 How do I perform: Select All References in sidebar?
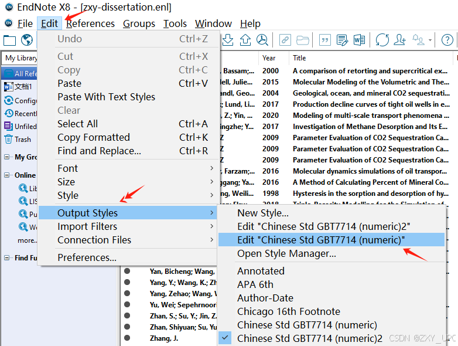click(20, 73)
